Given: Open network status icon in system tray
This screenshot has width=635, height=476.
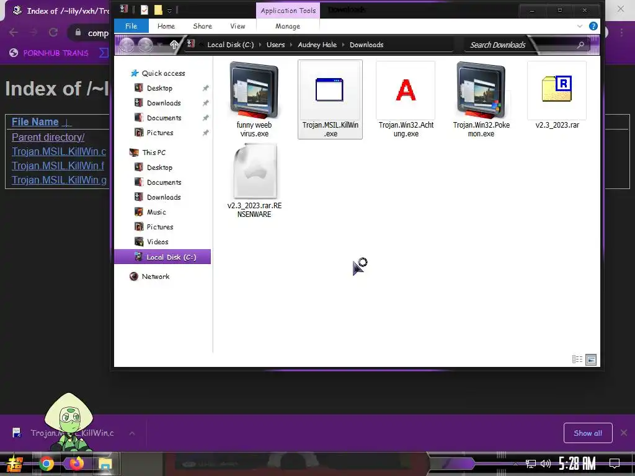Looking at the screenshot, I should 531,464.
